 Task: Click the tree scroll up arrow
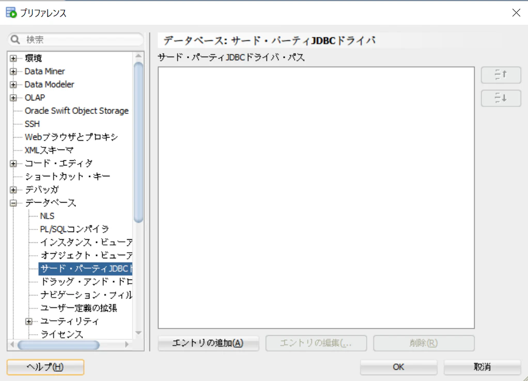pos(138,56)
